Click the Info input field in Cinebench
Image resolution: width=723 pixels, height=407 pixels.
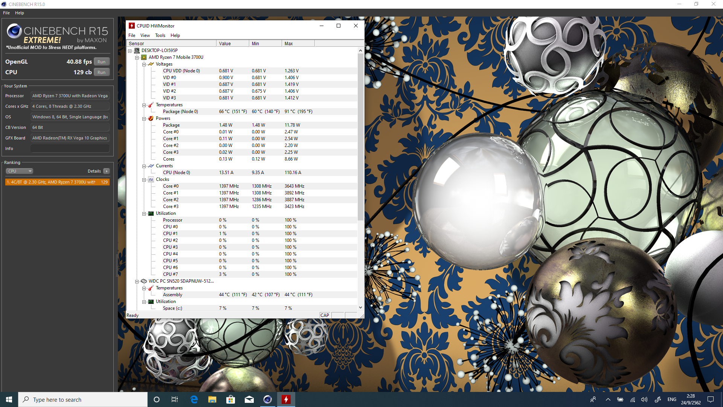[70, 148]
